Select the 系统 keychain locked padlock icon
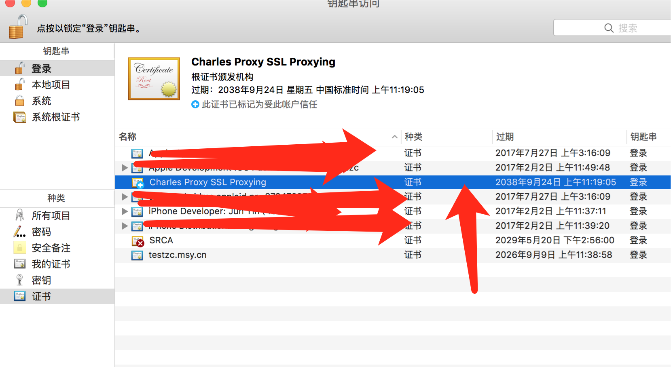 (x=20, y=101)
